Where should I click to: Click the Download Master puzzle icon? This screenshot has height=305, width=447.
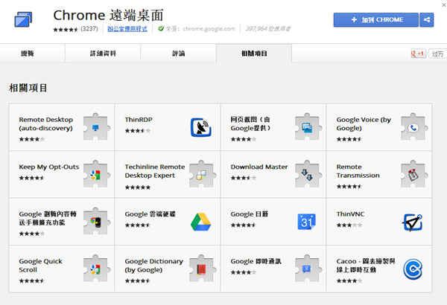(x=308, y=175)
